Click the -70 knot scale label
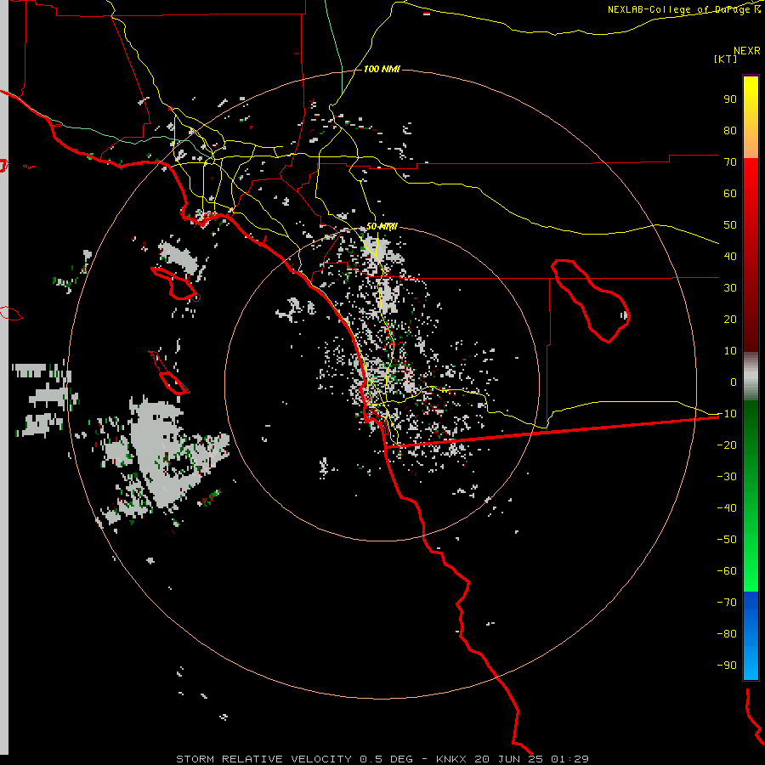 coord(727,603)
